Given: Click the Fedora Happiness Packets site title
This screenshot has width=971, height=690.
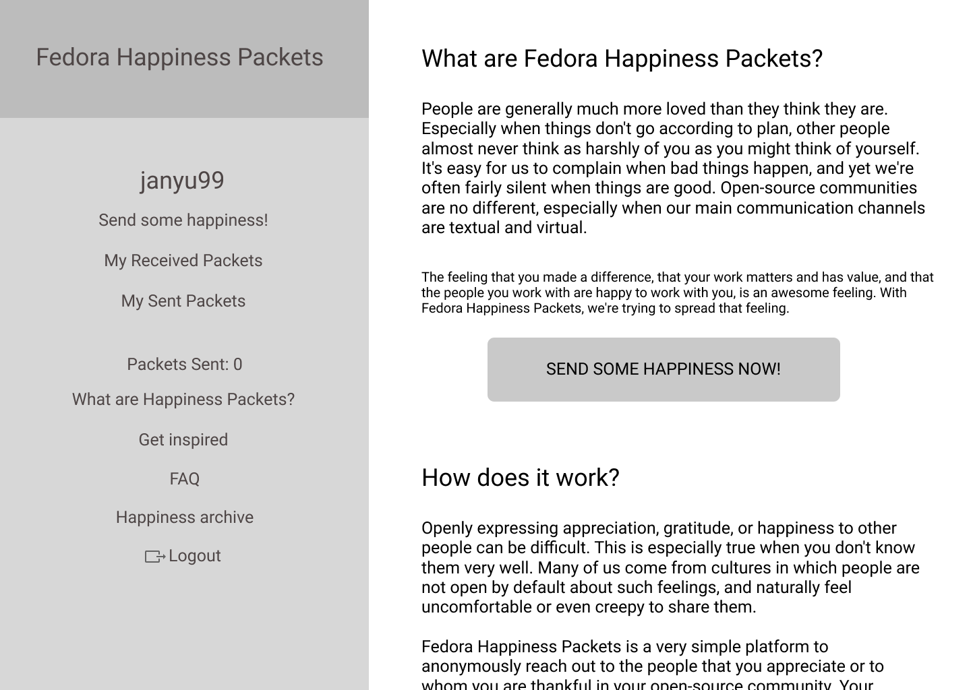Looking at the screenshot, I should click(x=179, y=57).
